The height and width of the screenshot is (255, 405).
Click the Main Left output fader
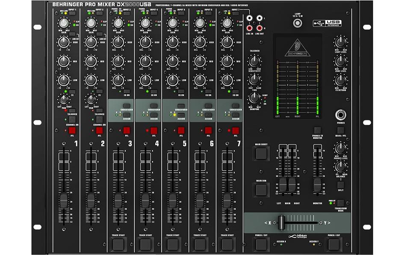pos(283,185)
